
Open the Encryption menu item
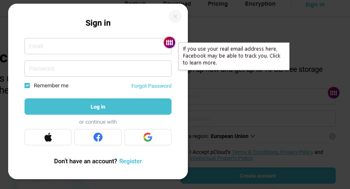(260, 4)
